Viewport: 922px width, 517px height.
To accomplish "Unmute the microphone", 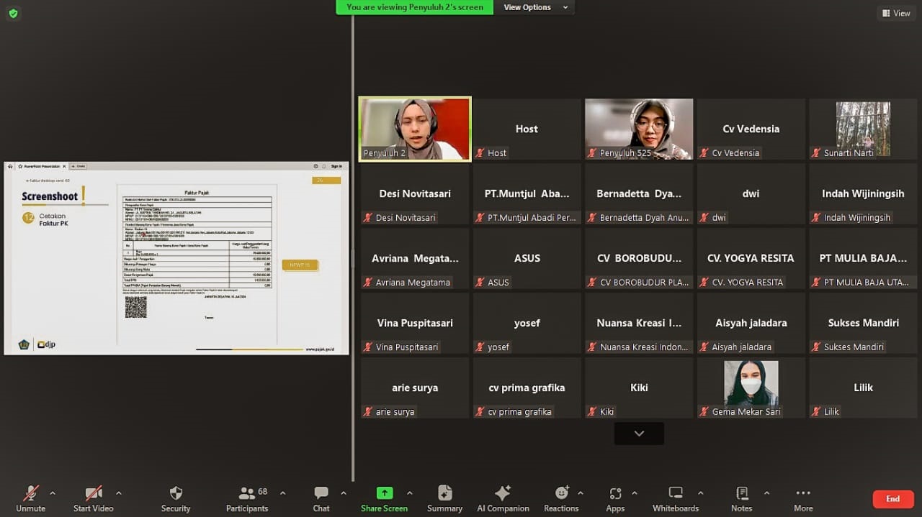I will coord(31,493).
